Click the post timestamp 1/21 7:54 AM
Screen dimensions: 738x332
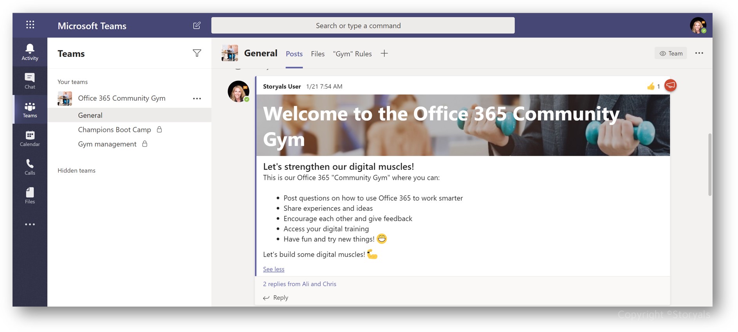pyautogui.click(x=324, y=86)
